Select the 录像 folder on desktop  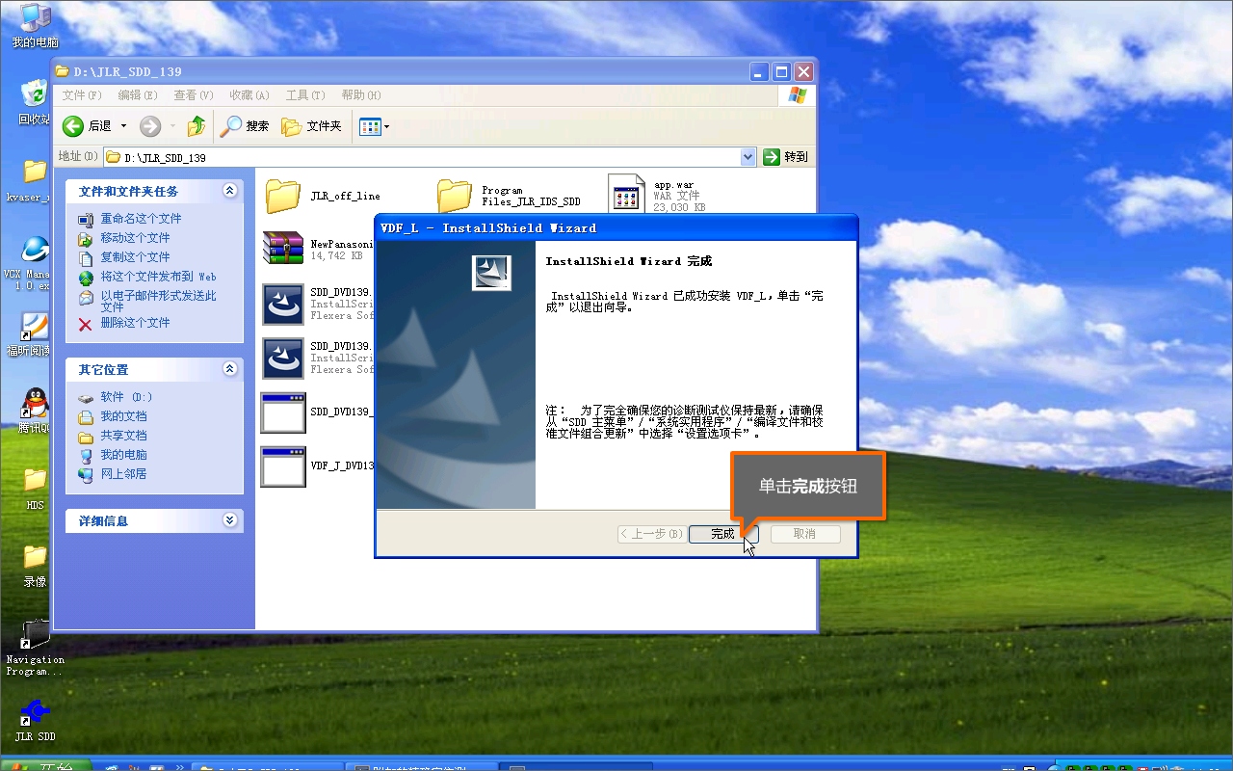coord(35,565)
